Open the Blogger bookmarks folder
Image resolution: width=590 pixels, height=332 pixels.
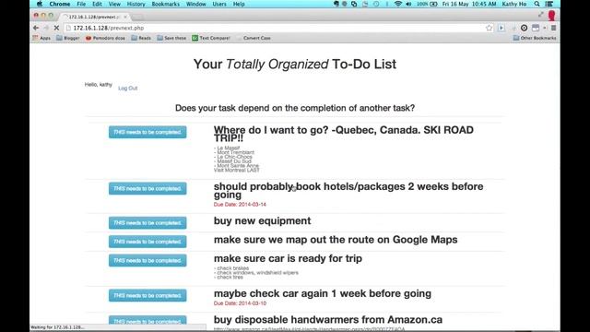click(68, 38)
